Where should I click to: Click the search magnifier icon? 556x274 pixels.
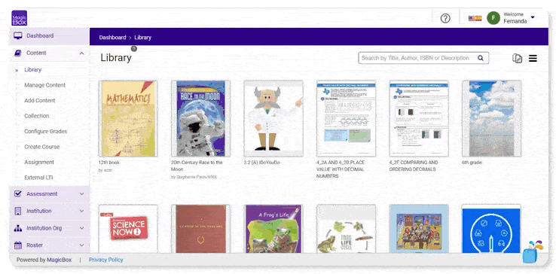point(481,58)
